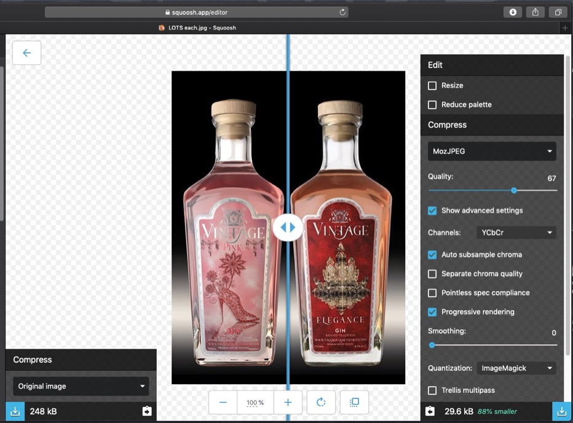
Task: Zoom out with the minus button
Action: 223,403
